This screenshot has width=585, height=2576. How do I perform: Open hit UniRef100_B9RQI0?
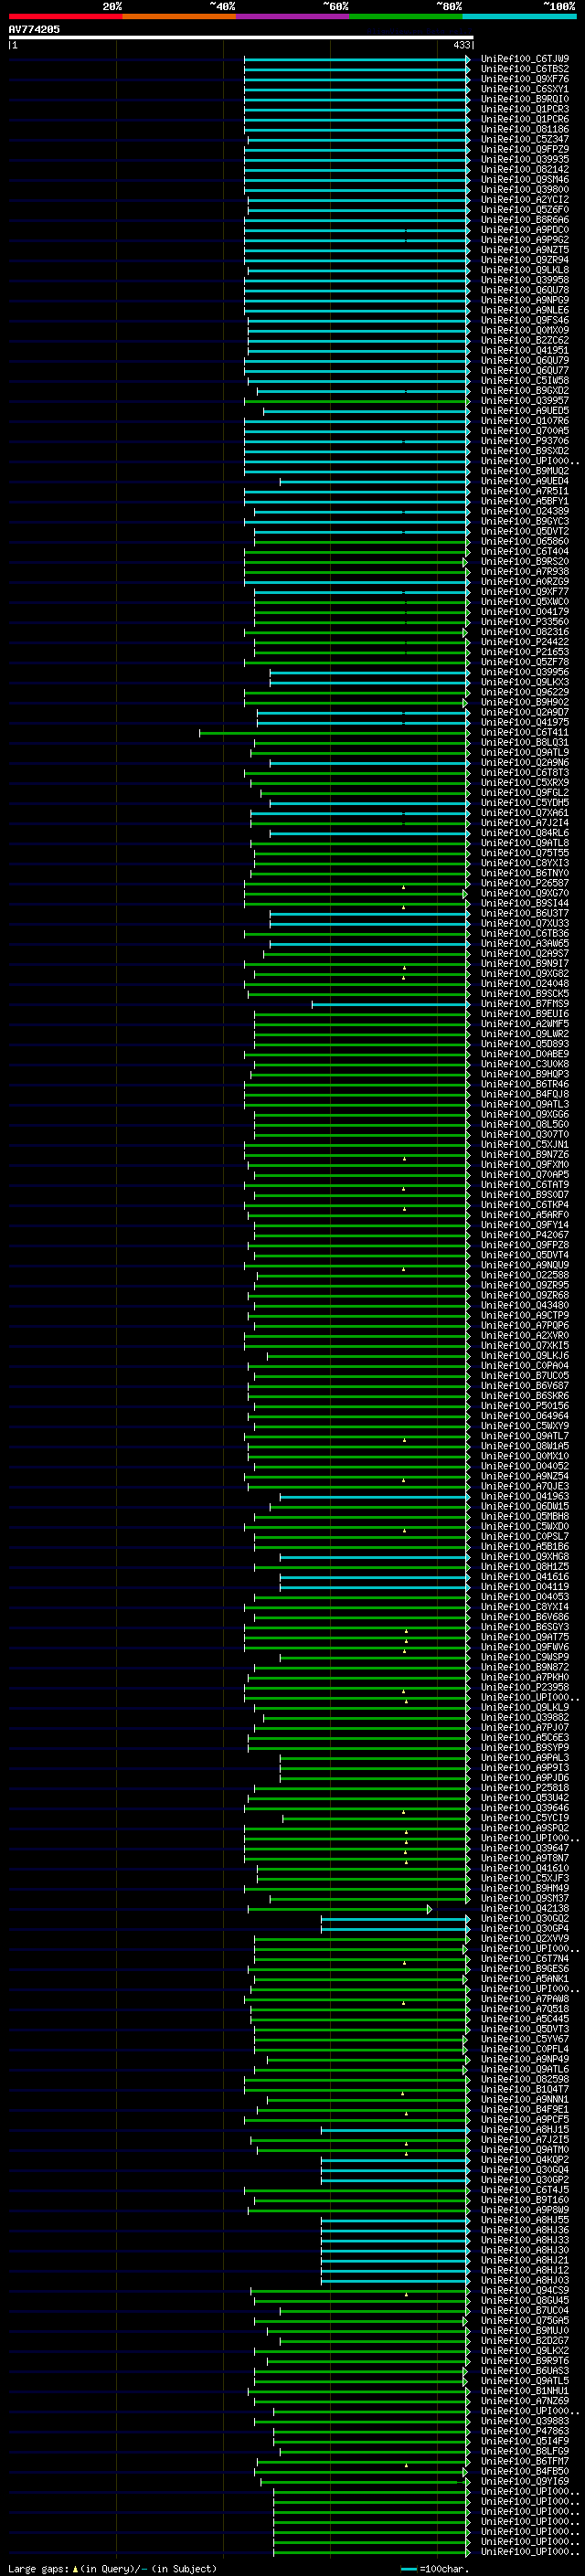click(525, 99)
